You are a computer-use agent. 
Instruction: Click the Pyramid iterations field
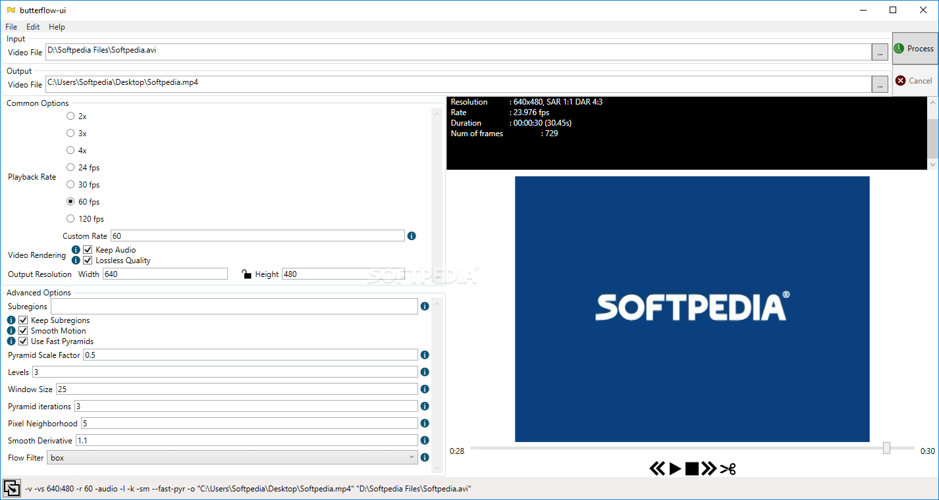tap(246, 407)
